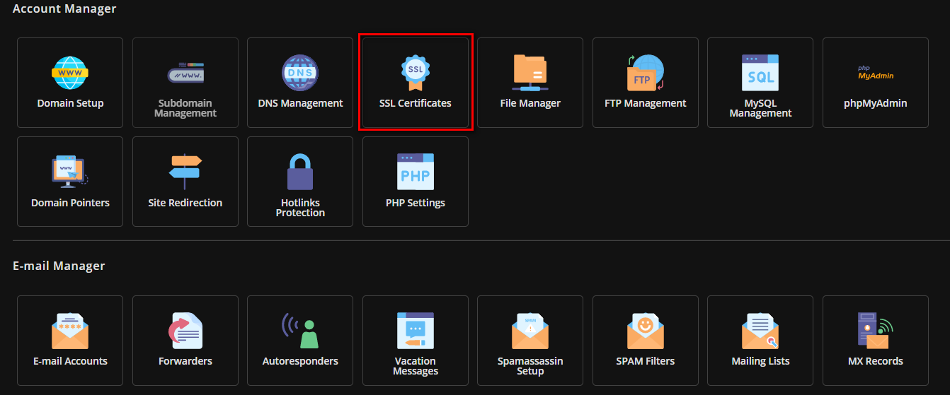
Task: Launch the File Manager folder icon
Action: 530,72
